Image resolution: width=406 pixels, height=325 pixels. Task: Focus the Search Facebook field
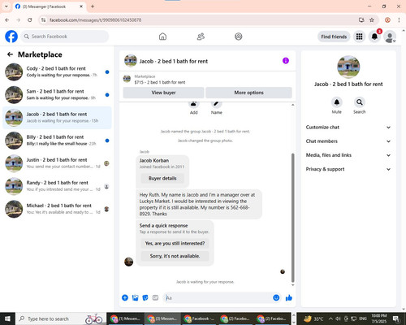click(x=65, y=37)
